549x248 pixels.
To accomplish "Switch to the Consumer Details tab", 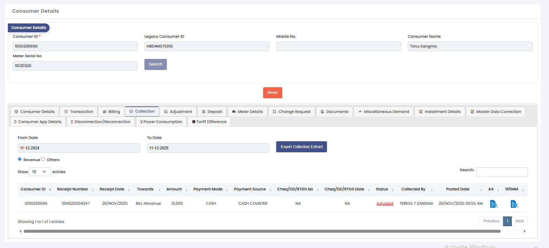I will point(35,112).
